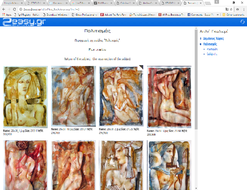Image resolution: width=247 pixels, height=190 pixels.
Task: Open the blue-scarf woman thumbnail in second row
Action: tap(169, 165)
